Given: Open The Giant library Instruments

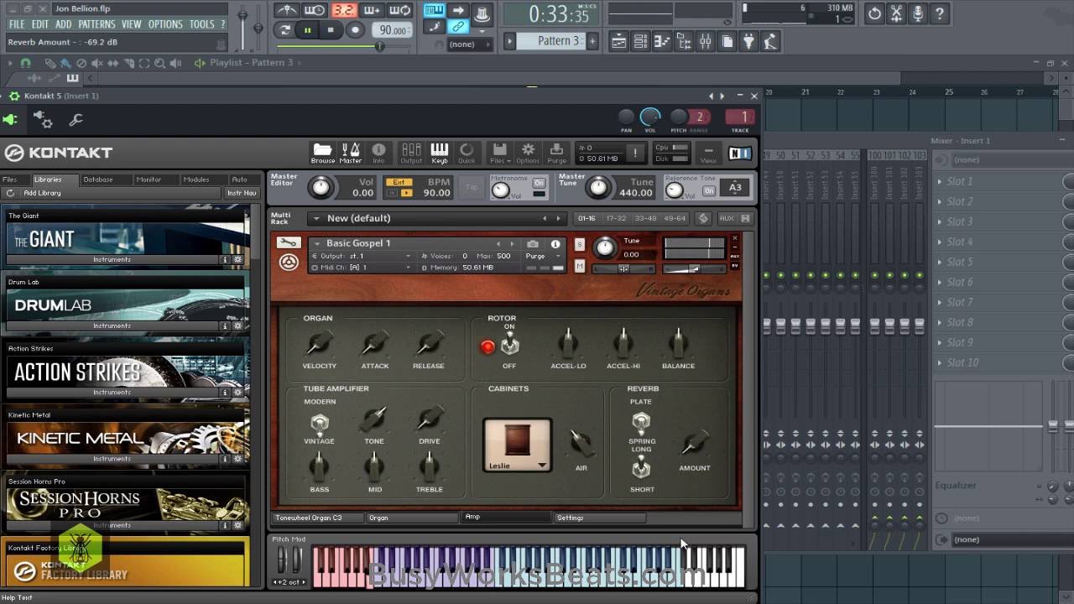Looking at the screenshot, I should pyautogui.click(x=112, y=259).
